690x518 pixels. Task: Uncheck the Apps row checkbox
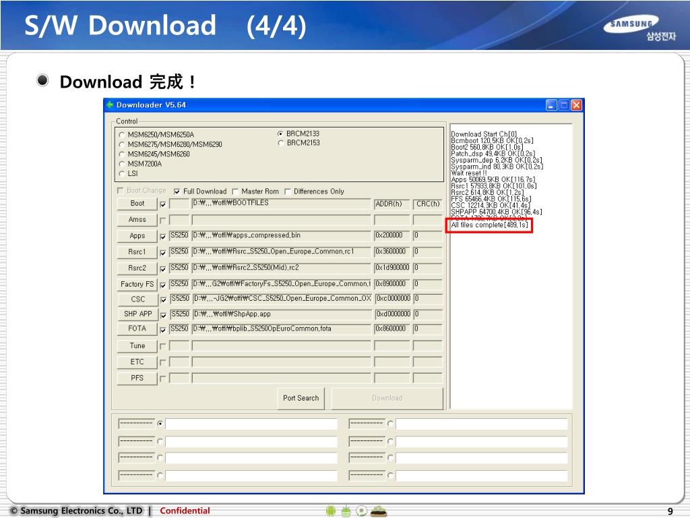click(x=163, y=237)
